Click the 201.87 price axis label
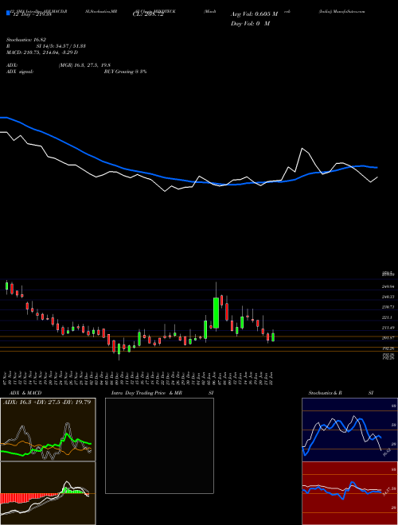The width and height of the screenshot is (398, 525). point(388,338)
